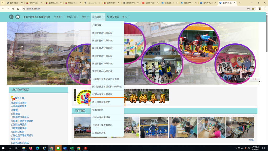The width and height of the screenshot is (268, 151).
Task: Expand the 主選單 dropdown menu
Action: [59, 17]
